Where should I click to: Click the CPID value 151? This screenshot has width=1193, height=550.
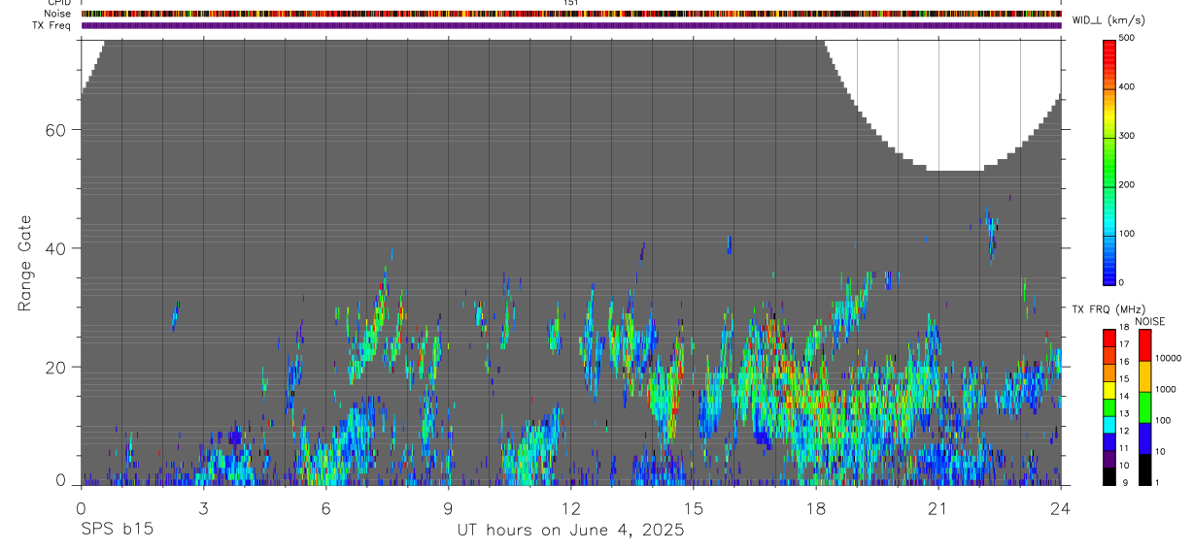point(571,3)
